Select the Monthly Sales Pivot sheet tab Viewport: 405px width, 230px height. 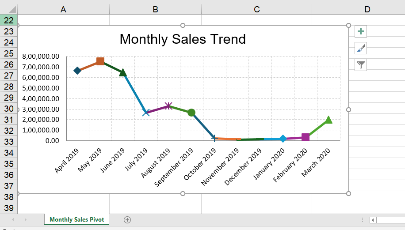coord(77,219)
